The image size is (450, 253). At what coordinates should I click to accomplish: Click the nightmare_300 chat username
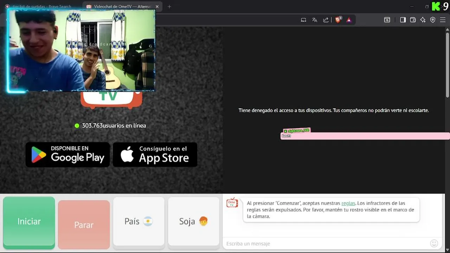pos(298,130)
